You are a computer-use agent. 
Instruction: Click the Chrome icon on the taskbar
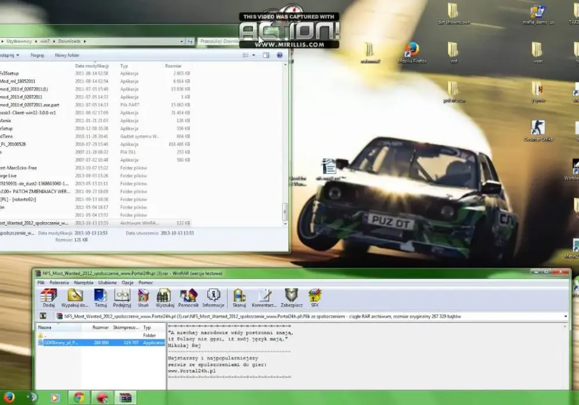pos(79,397)
